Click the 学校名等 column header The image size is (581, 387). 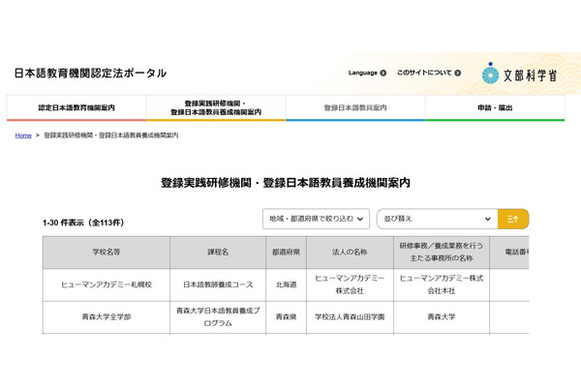click(107, 253)
